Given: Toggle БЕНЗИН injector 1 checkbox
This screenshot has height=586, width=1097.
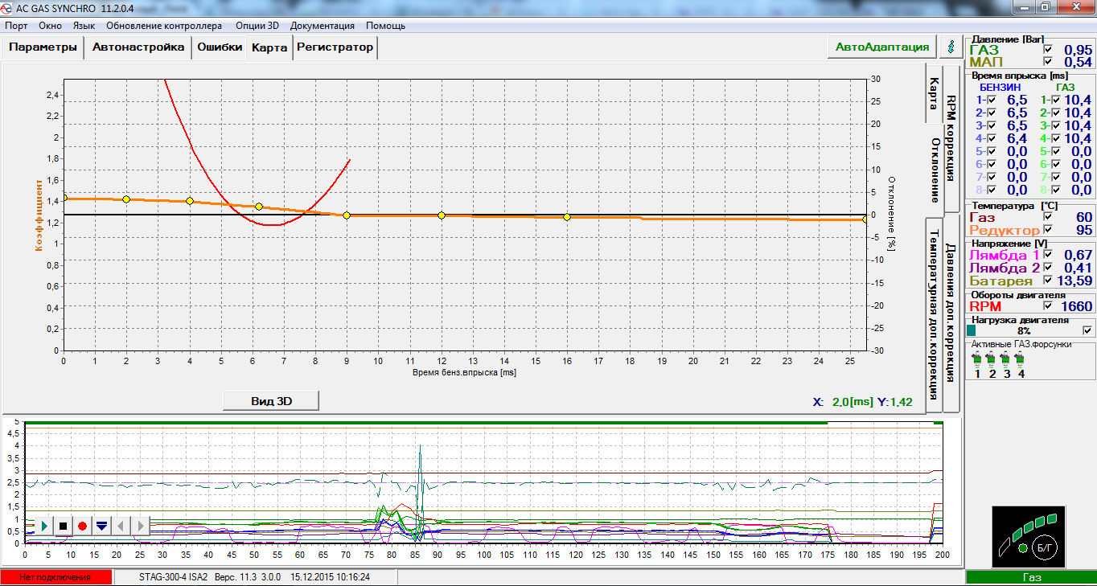Looking at the screenshot, I should point(992,100).
